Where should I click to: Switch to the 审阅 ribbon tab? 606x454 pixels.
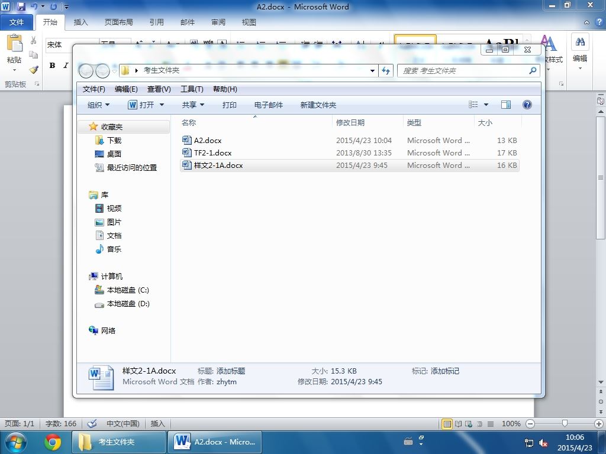click(218, 22)
